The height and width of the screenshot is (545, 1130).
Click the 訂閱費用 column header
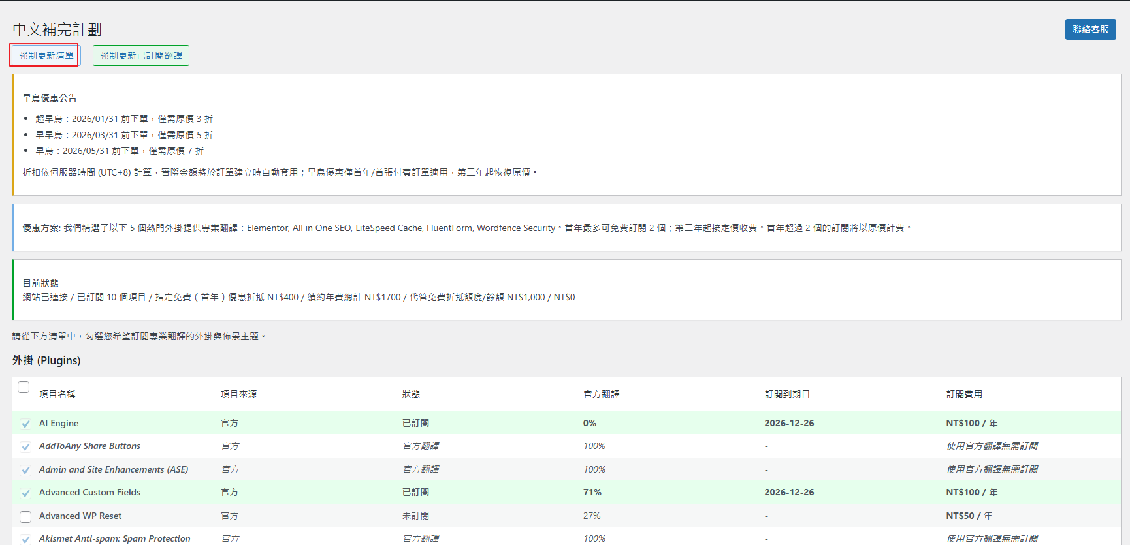964,394
